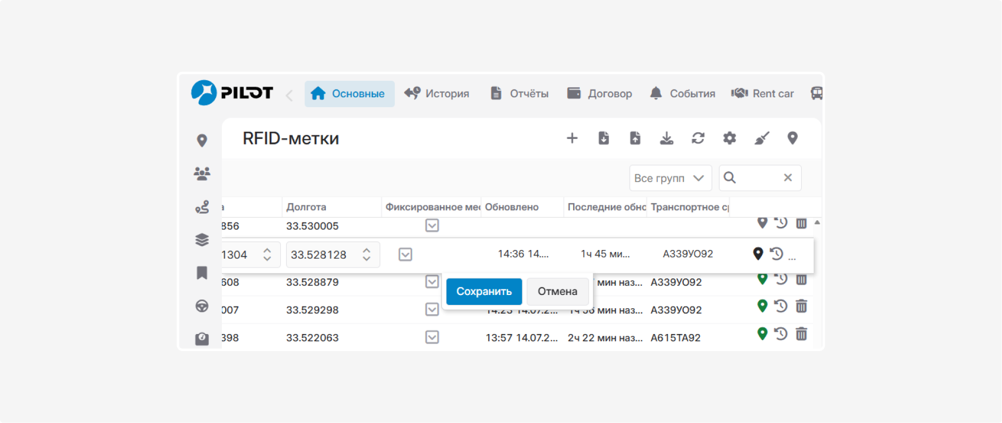Screen dimensions: 1002x423
Task: Open settings via the gear icon
Action: point(729,138)
